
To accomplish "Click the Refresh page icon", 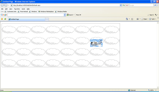I will (124, 5).
